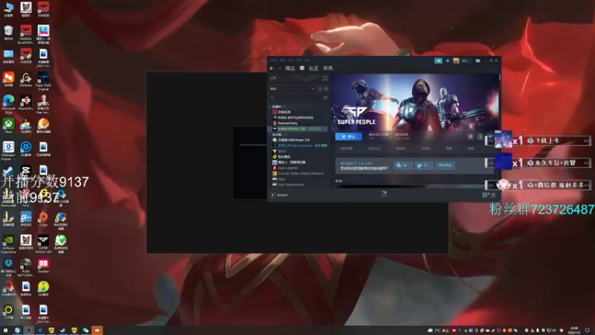
Task: Switch to Big Picture mode icon
Action: [477, 61]
